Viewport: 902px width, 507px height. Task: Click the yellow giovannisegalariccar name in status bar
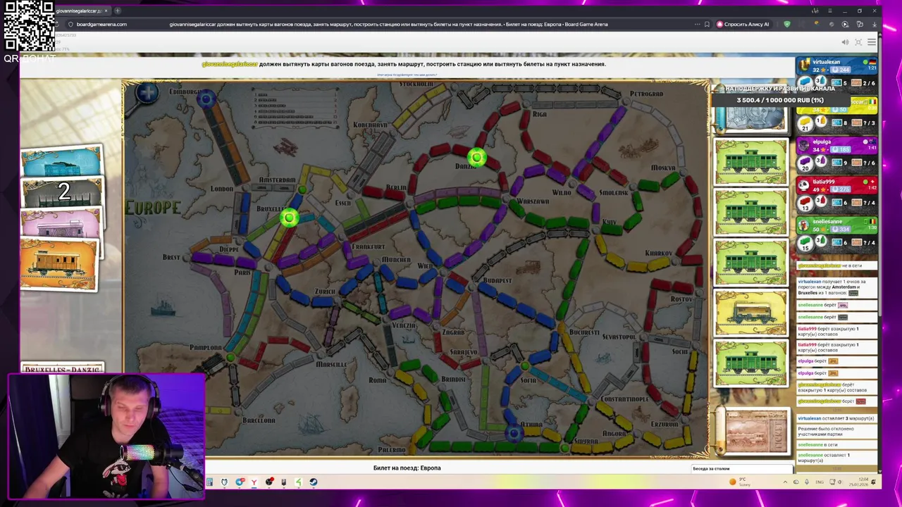229,64
